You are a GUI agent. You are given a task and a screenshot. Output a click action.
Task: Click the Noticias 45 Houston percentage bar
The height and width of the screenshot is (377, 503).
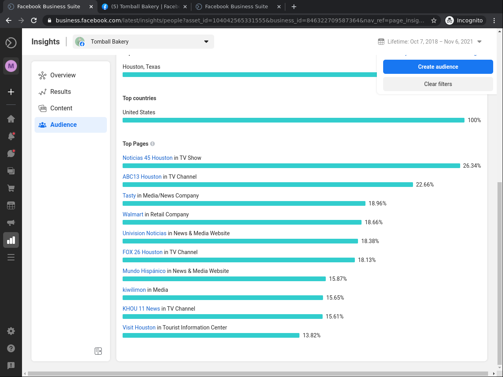point(291,166)
